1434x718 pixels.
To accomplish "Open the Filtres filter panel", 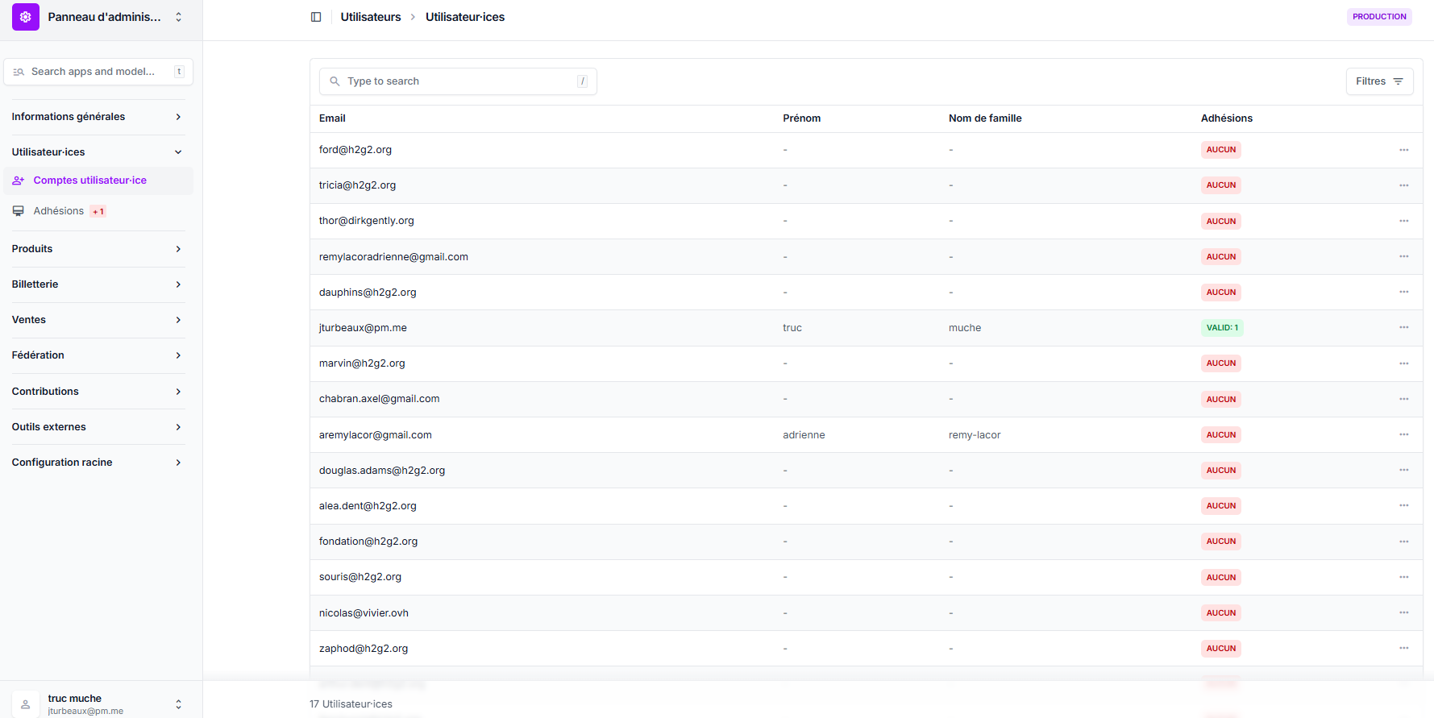I will coord(1378,81).
